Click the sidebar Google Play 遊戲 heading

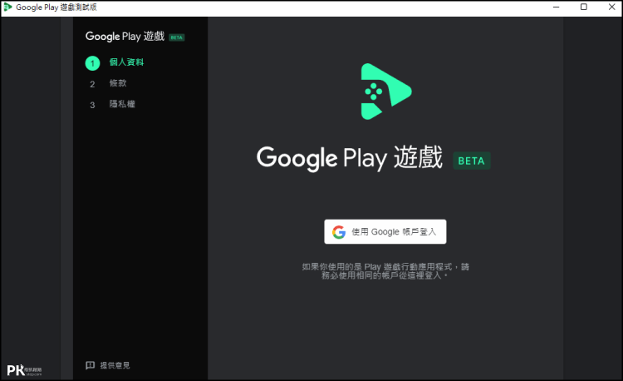[125, 37]
